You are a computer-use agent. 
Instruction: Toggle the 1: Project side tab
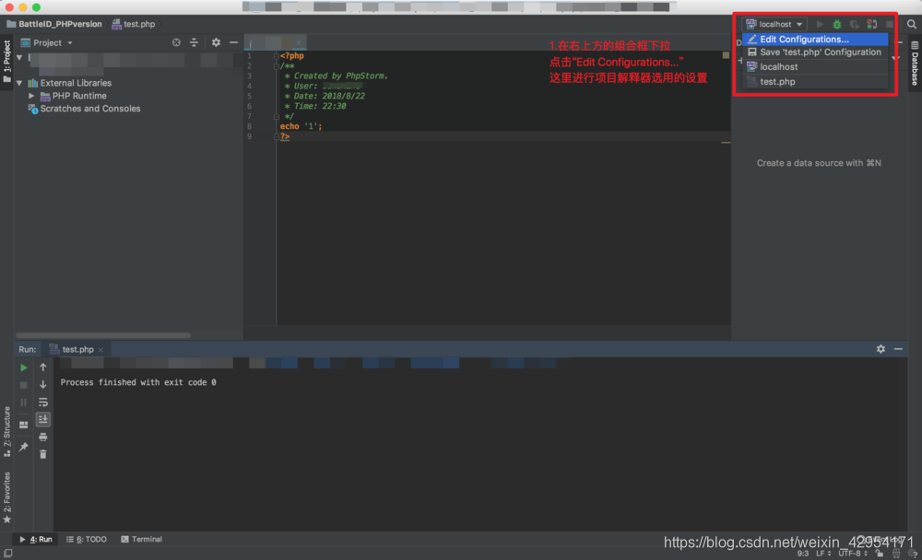[x=6, y=61]
